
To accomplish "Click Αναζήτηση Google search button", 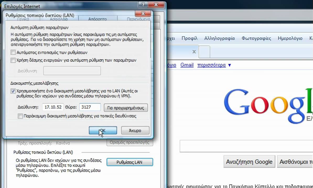I will (x=249, y=162).
